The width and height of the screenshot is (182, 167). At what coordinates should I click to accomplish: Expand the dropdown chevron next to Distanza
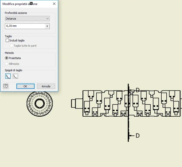[47, 19]
